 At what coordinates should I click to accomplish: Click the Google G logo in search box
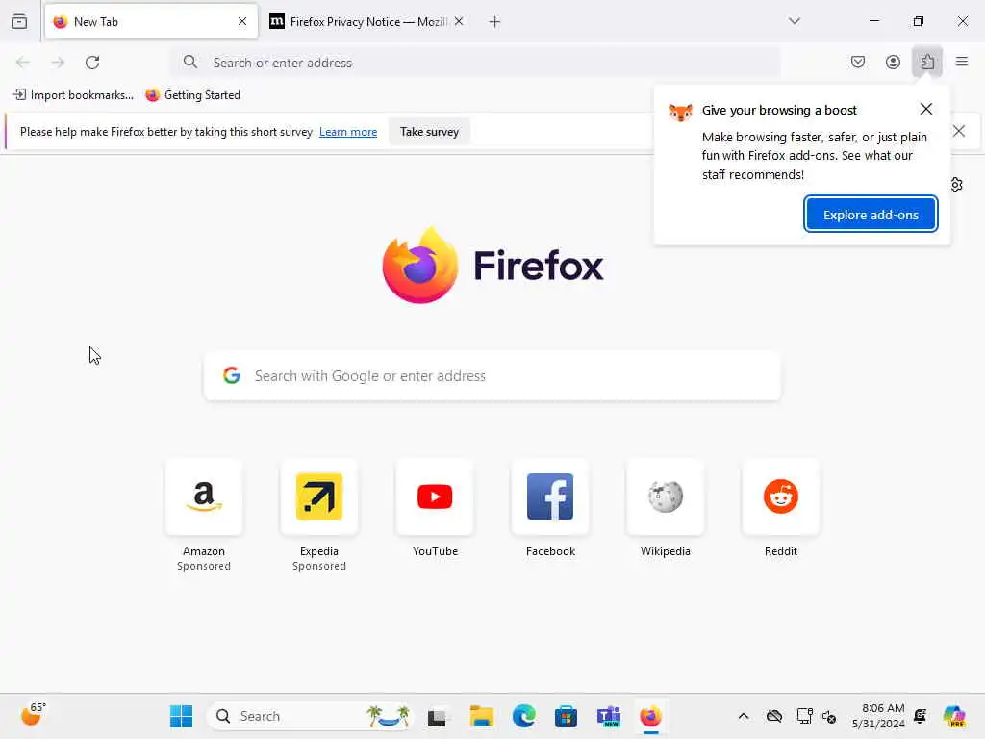[232, 376]
